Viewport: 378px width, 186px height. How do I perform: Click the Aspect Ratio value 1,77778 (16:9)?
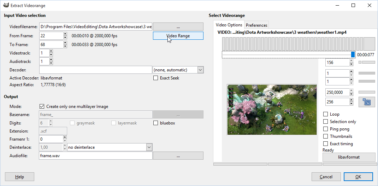coord(53,85)
